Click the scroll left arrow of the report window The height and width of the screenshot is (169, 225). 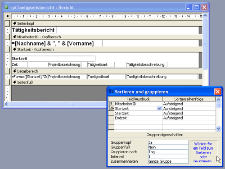(x=6, y=104)
